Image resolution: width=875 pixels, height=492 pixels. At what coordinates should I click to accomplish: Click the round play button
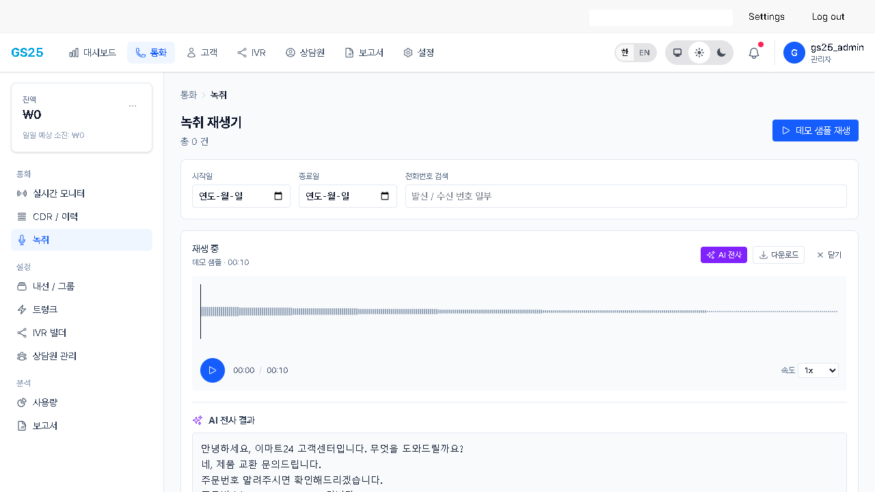[x=213, y=370]
